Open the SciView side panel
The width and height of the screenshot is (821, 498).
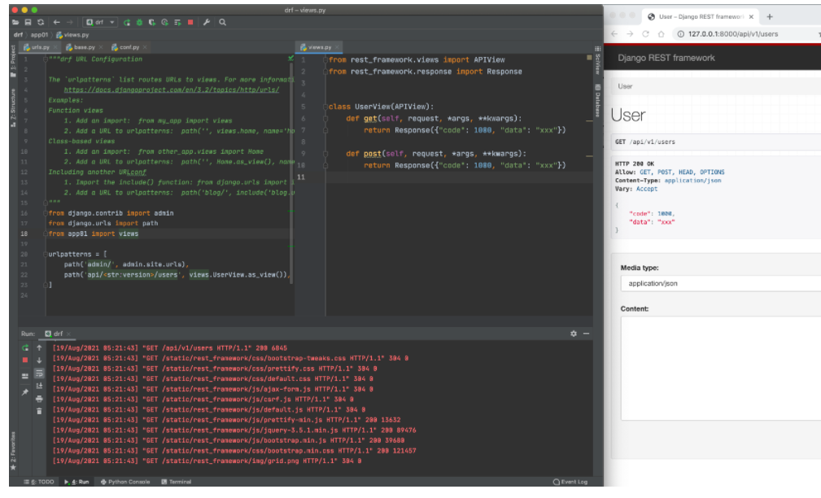[597, 61]
